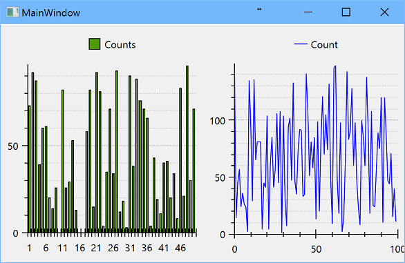Screen dimensions: 405x263
Task: Click the highest peak of blue line
Action: click(x=335, y=66)
